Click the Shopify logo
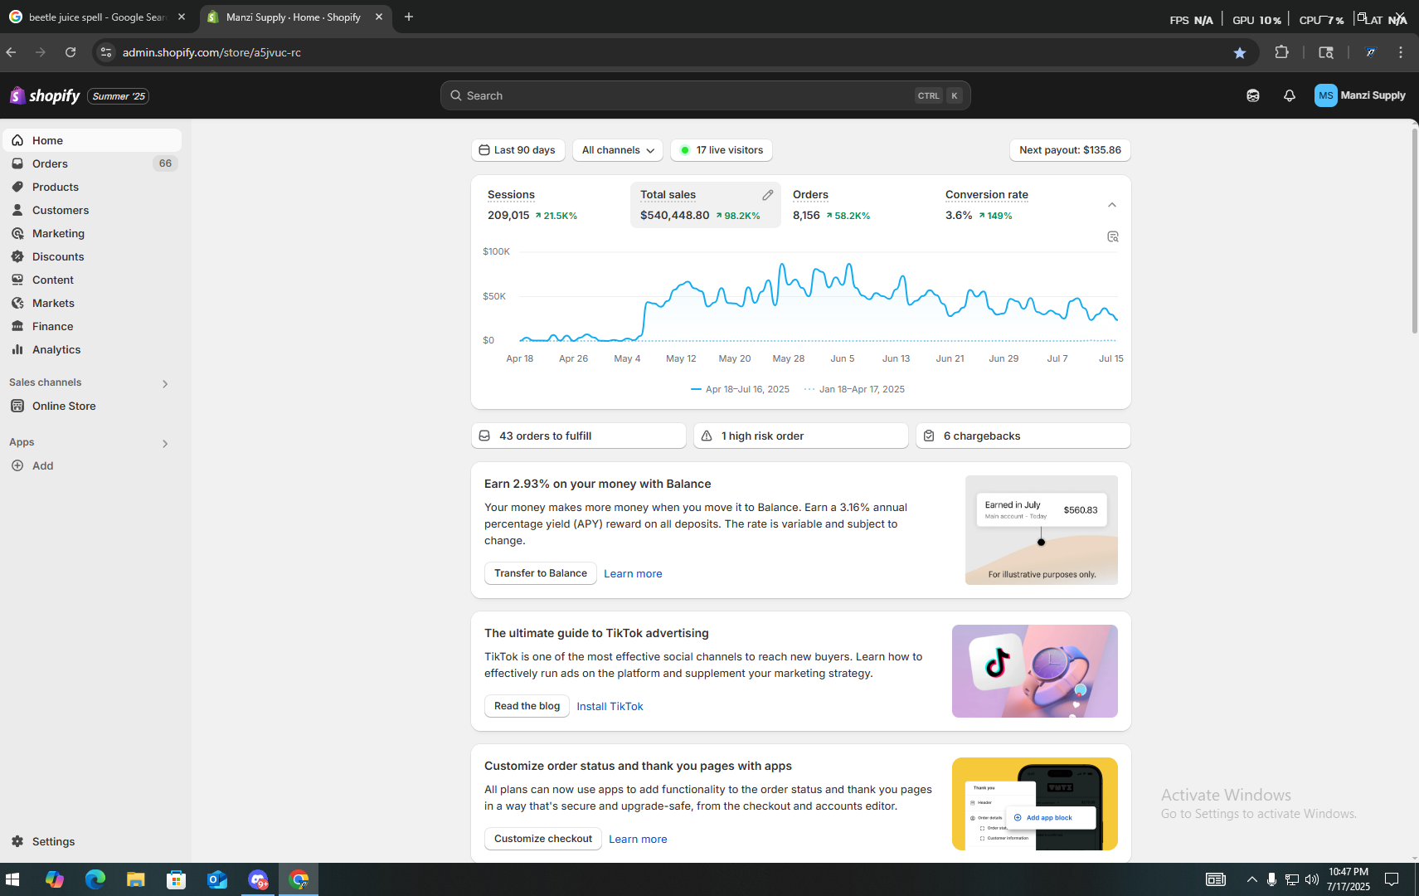This screenshot has width=1419, height=896. [x=46, y=96]
